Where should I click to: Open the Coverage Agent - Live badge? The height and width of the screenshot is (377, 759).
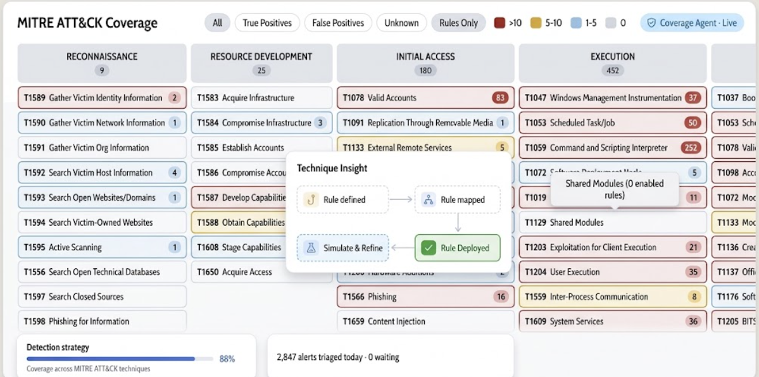(x=692, y=23)
